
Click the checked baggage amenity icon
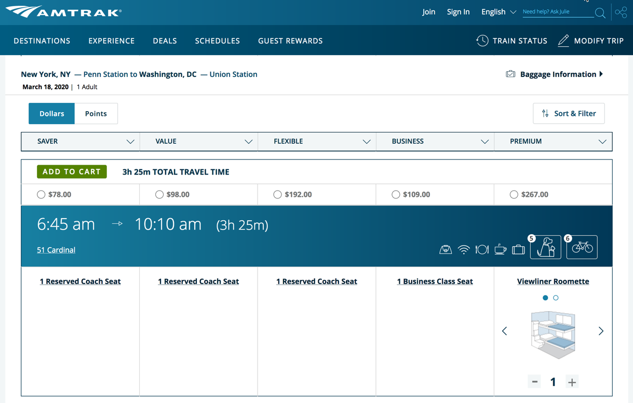click(x=518, y=249)
